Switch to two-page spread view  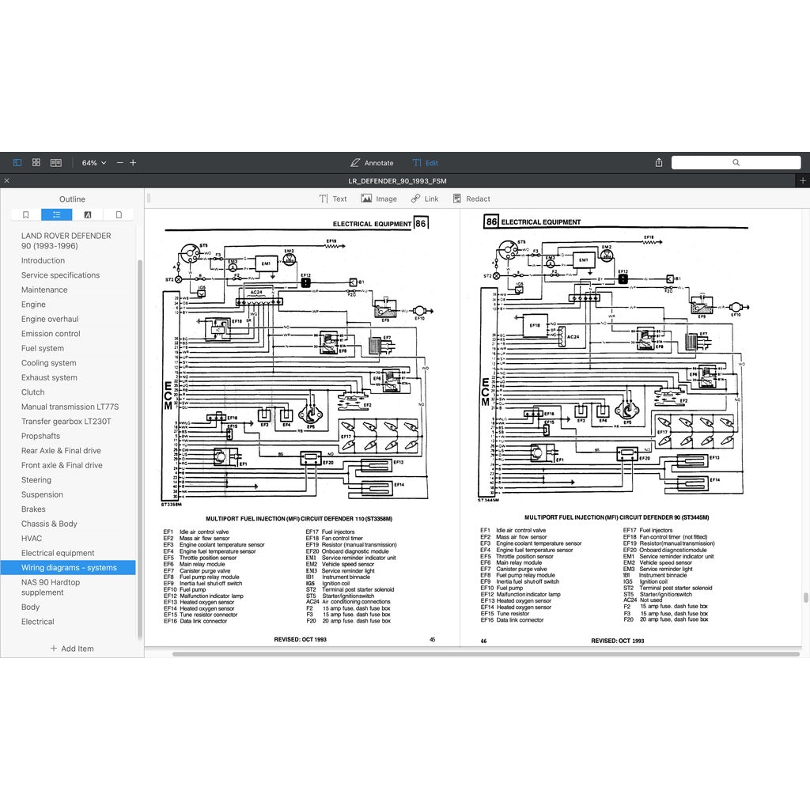(56, 162)
